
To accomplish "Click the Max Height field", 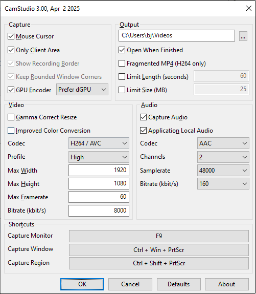I will pyautogui.click(x=99, y=183).
